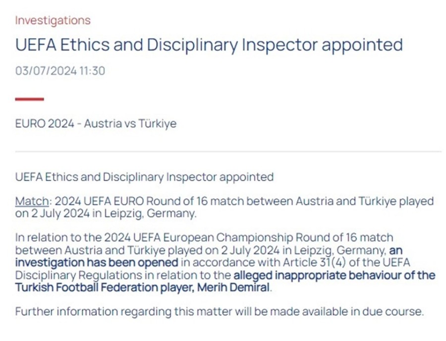Screen dimensions: 446x341
Task: Click the smaller Inspector appointed subheading
Action: pos(144,177)
